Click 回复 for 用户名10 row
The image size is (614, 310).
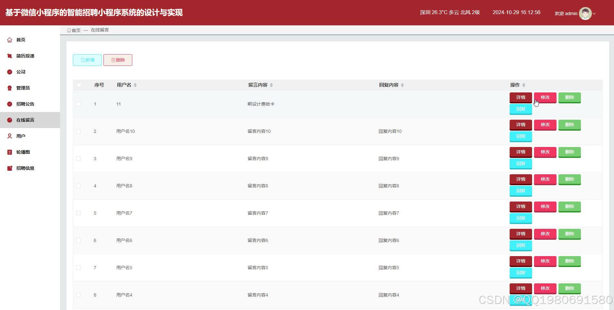(x=521, y=136)
